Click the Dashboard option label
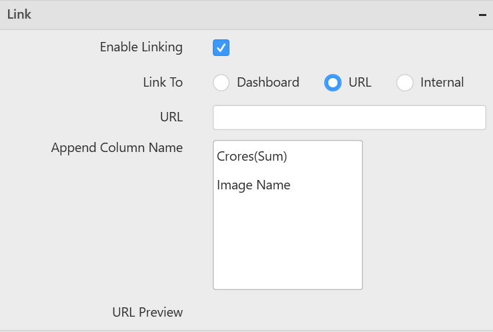 (268, 83)
